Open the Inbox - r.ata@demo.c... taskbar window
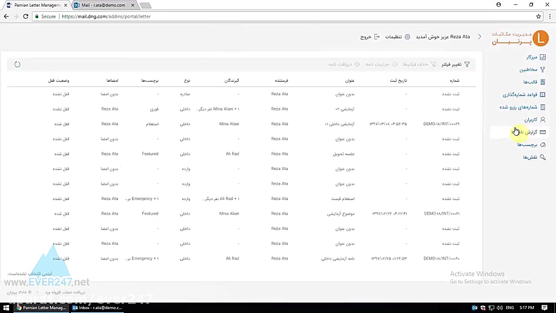 (x=97, y=308)
